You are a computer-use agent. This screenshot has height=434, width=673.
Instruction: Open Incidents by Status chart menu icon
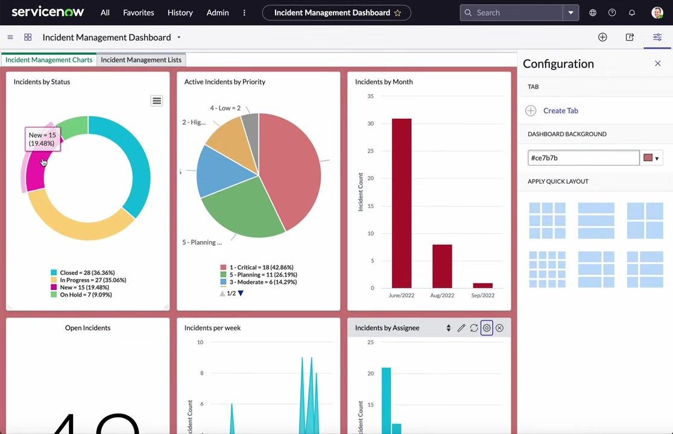click(157, 101)
